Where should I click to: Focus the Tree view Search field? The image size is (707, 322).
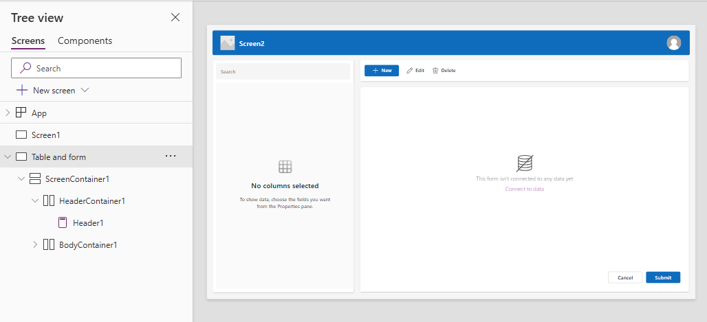coord(96,68)
